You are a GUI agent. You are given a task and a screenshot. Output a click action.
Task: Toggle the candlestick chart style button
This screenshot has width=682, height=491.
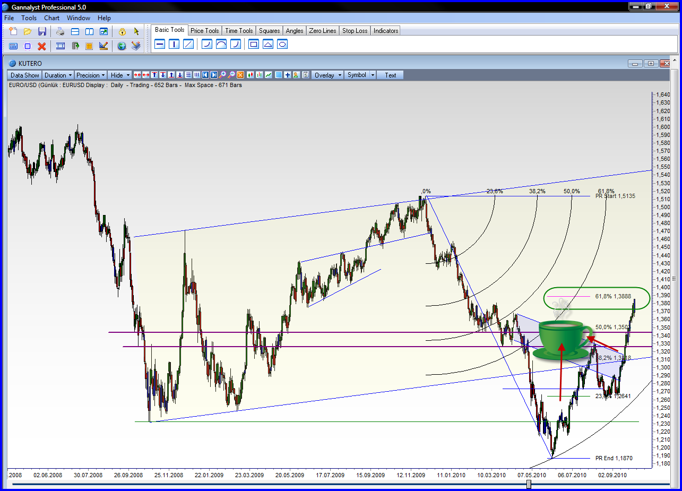(x=251, y=75)
